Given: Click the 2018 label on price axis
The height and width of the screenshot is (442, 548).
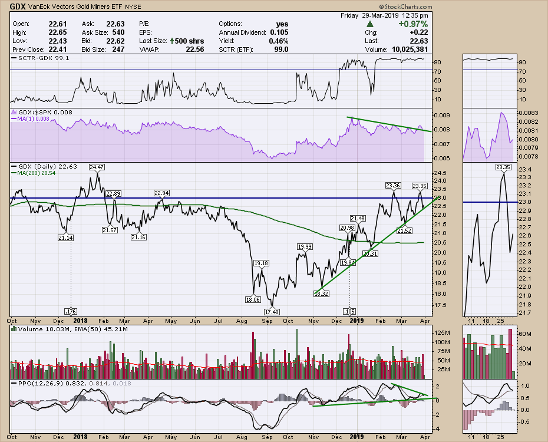Looking at the screenshot, I should (80, 321).
